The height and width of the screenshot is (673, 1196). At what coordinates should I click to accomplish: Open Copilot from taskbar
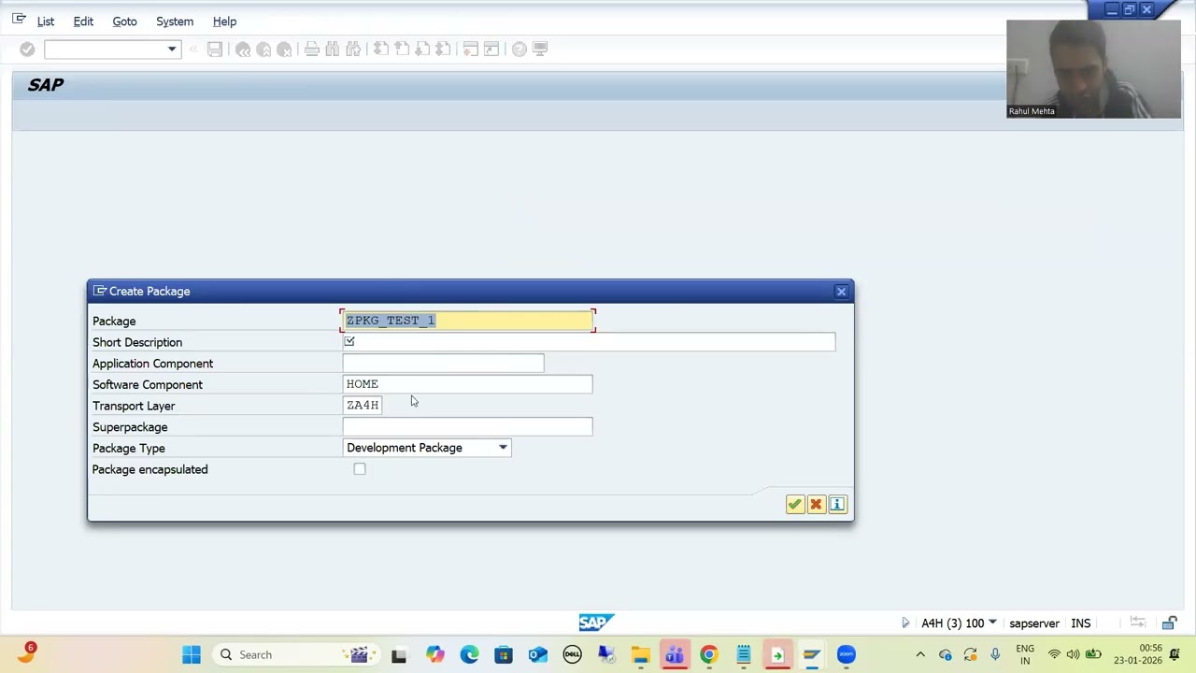click(x=434, y=654)
